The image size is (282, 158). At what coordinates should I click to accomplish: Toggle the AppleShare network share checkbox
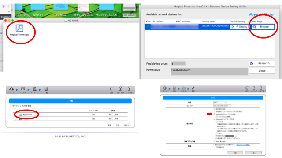click(215, 114)
